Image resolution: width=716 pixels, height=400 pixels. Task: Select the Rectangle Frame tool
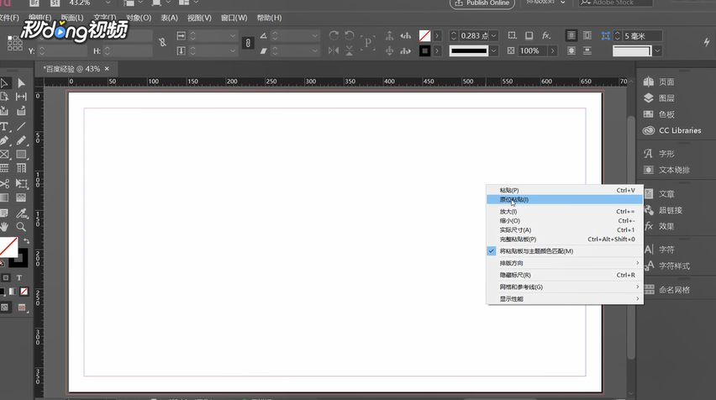(4, 155)
